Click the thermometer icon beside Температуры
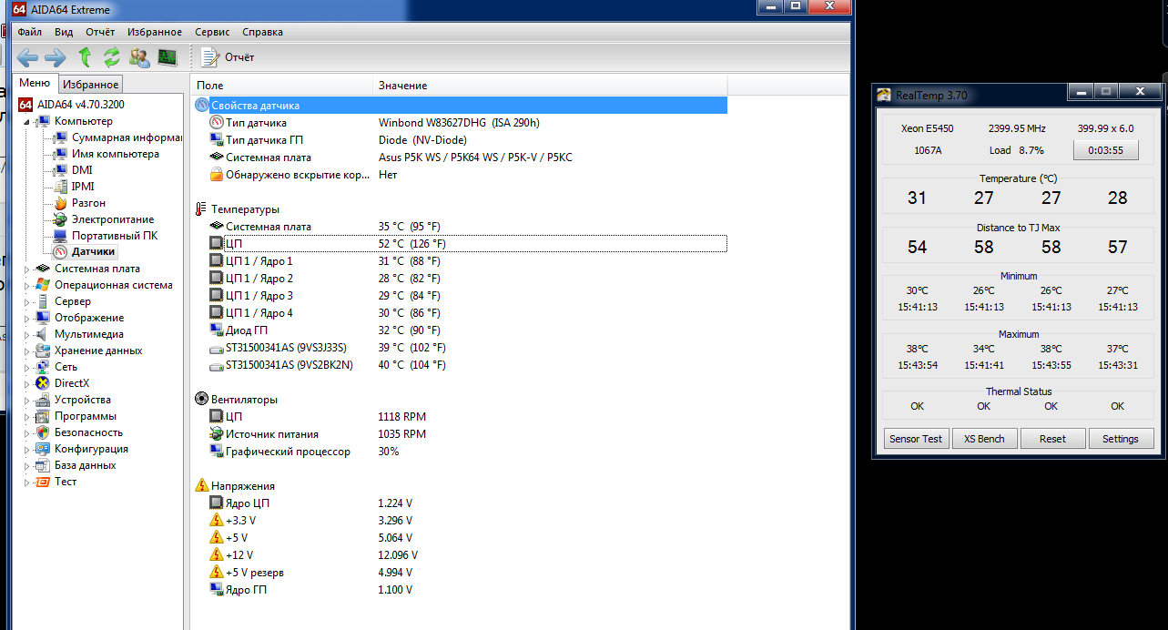The width and height of the screenshot is (1168, 630). point(201,209)
